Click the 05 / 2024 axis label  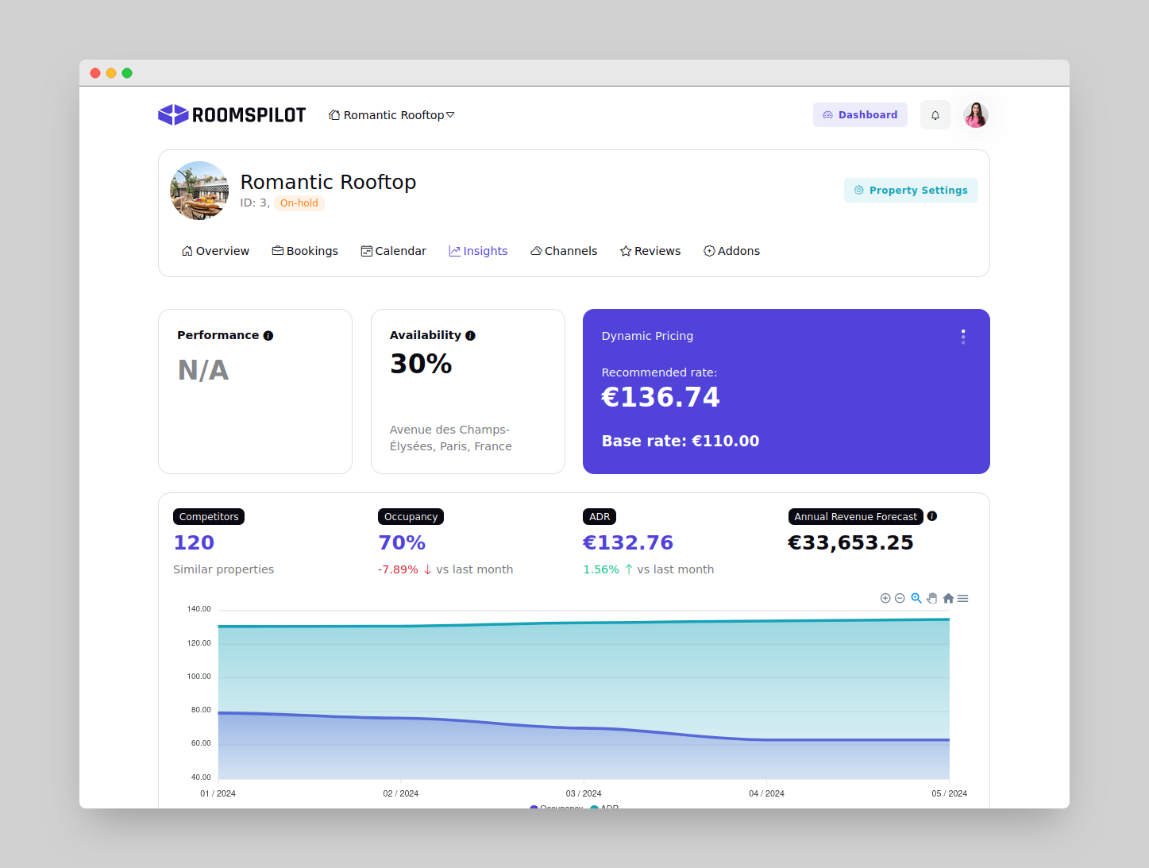pos(949,793)
